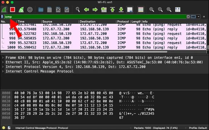The width and height of the screenshot is (209, 130).
Task: Clear the icmp display filter
Action: (x=188, y=17)
